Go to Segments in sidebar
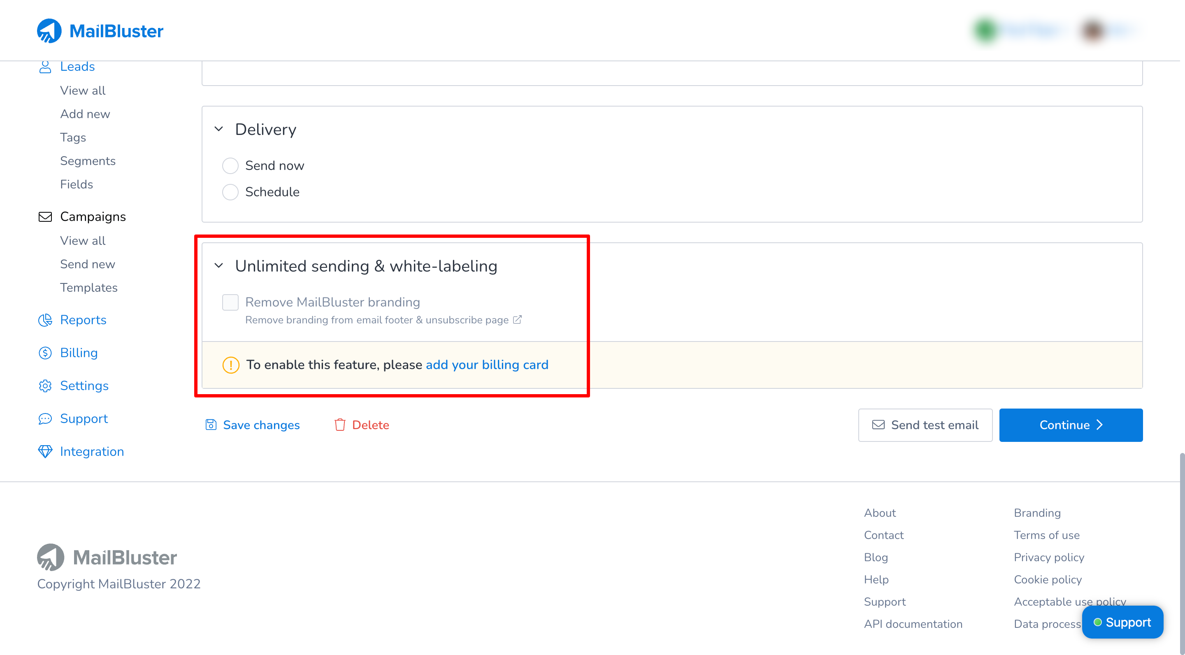Image resolution: width=1185 pixels, height=655 pixels. (88, 161)
